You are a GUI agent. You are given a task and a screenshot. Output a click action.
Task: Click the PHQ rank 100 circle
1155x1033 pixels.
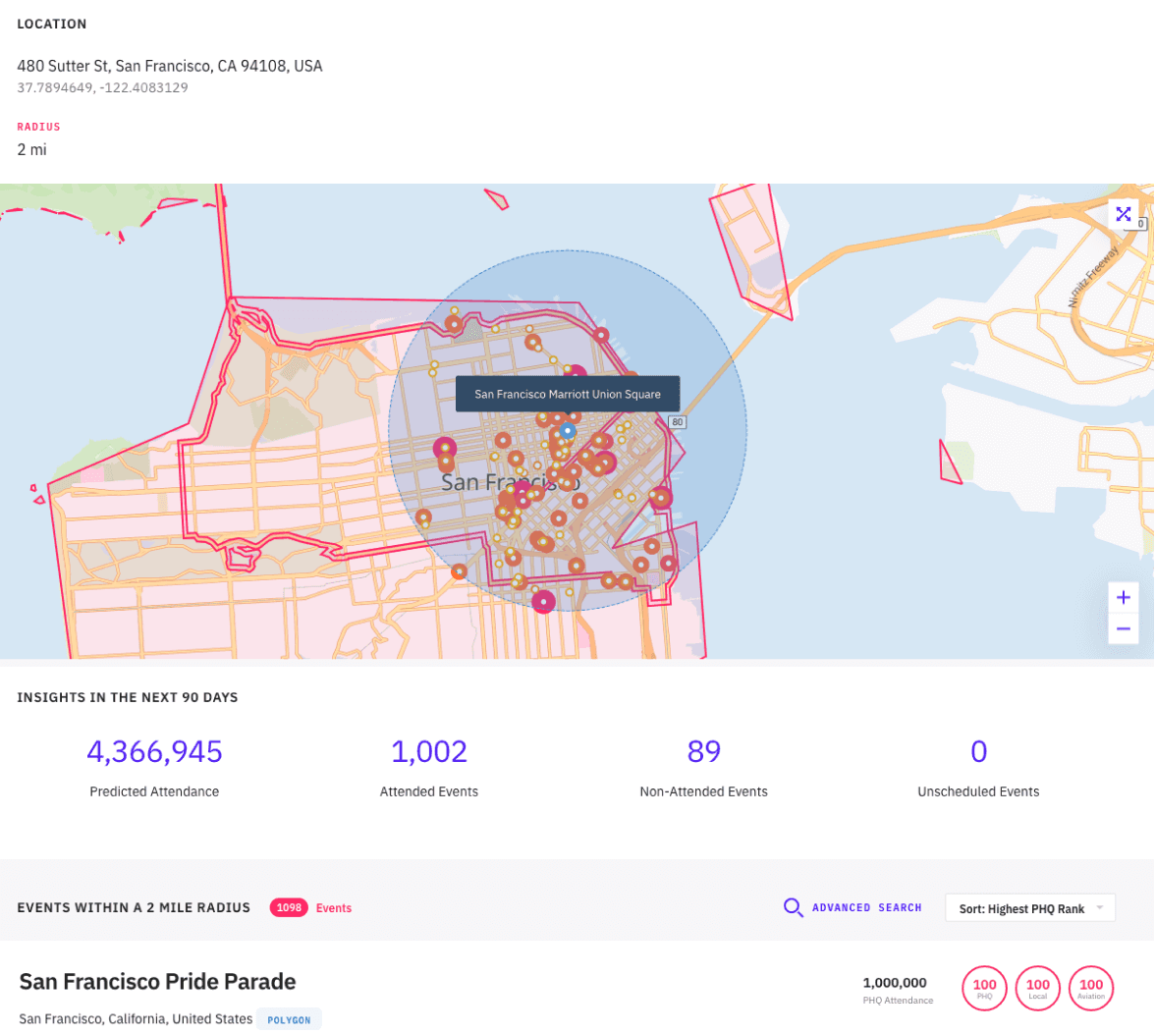(985, 988)
